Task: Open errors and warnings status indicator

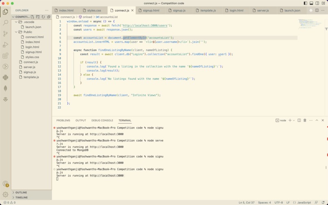Action: click(x=10, y=203)
